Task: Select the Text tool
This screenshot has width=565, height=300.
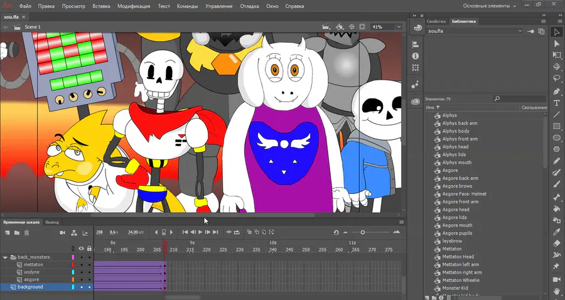Action: click(557, 104)
